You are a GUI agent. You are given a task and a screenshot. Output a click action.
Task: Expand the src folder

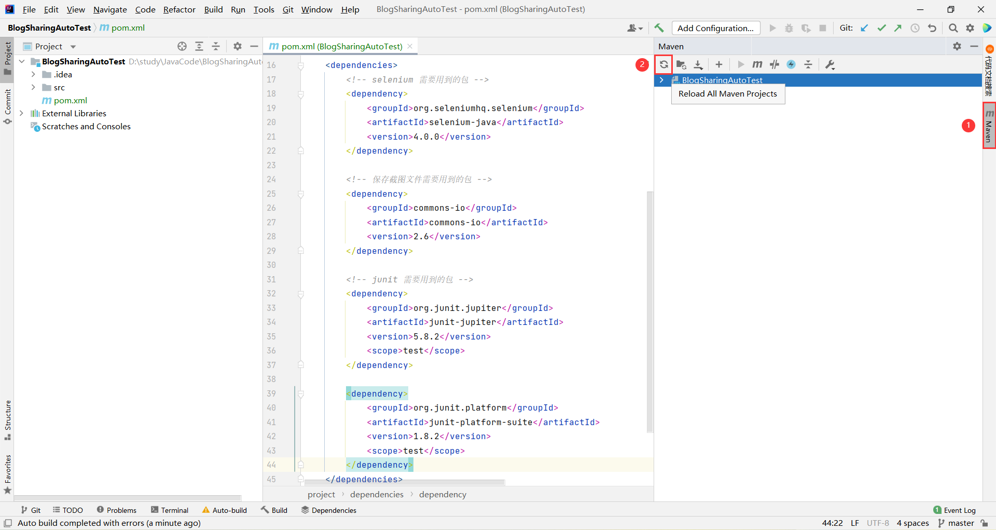pyautogui.click(x=33, y=87)
